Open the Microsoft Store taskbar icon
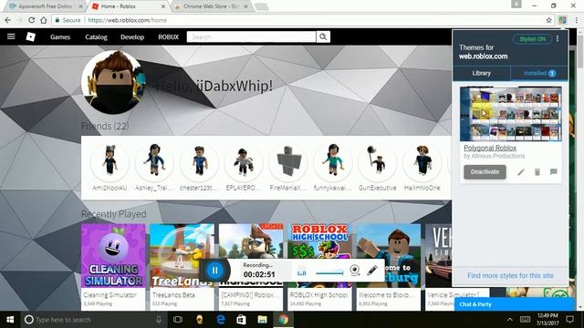 pos(241,320)
